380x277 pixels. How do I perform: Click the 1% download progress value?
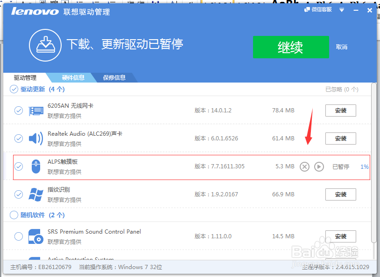pyautogui.click(x=365, y=167)
